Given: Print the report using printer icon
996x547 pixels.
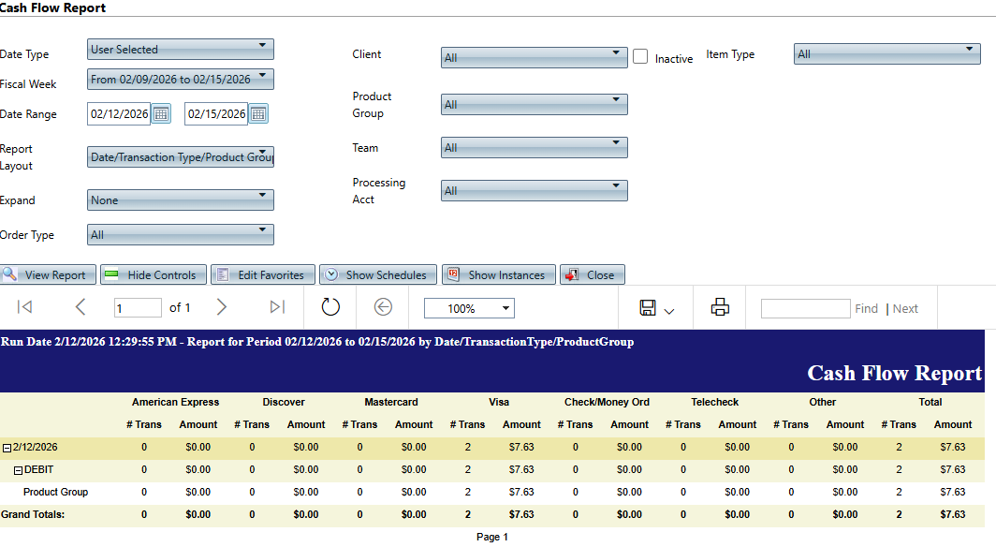Looking at the screenshot, I should [720, 307].
